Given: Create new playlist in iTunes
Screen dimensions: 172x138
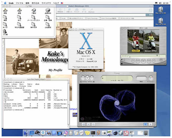Looking at the screenshot, I should pyautogui.click(x=83, y=124).
